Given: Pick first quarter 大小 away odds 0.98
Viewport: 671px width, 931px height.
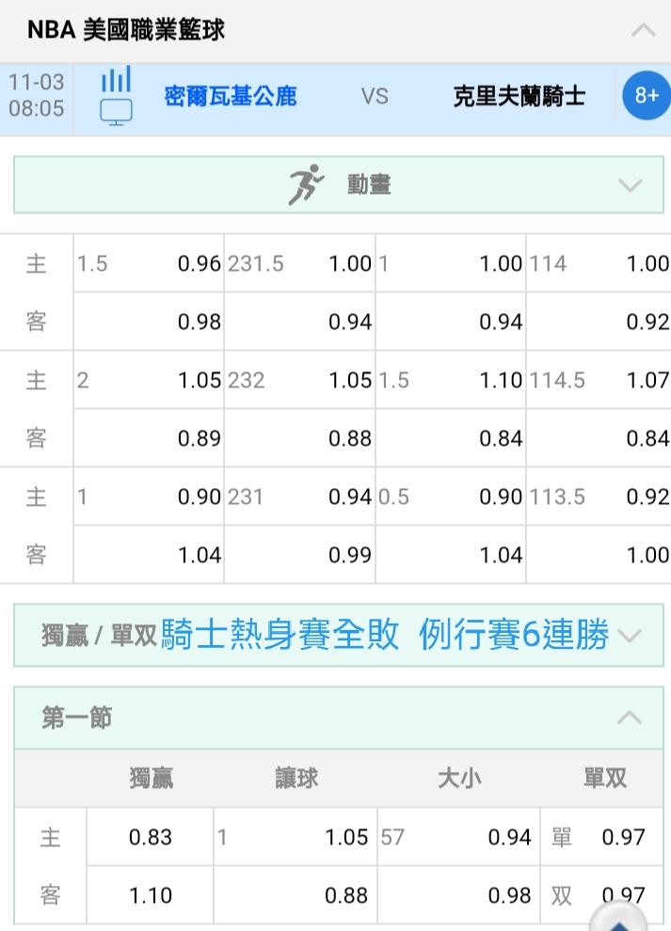Looking at the screenshot, I should 458,894.
